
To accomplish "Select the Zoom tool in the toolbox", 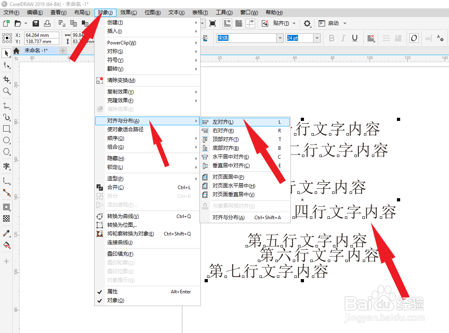I will [x=6, y=92].
